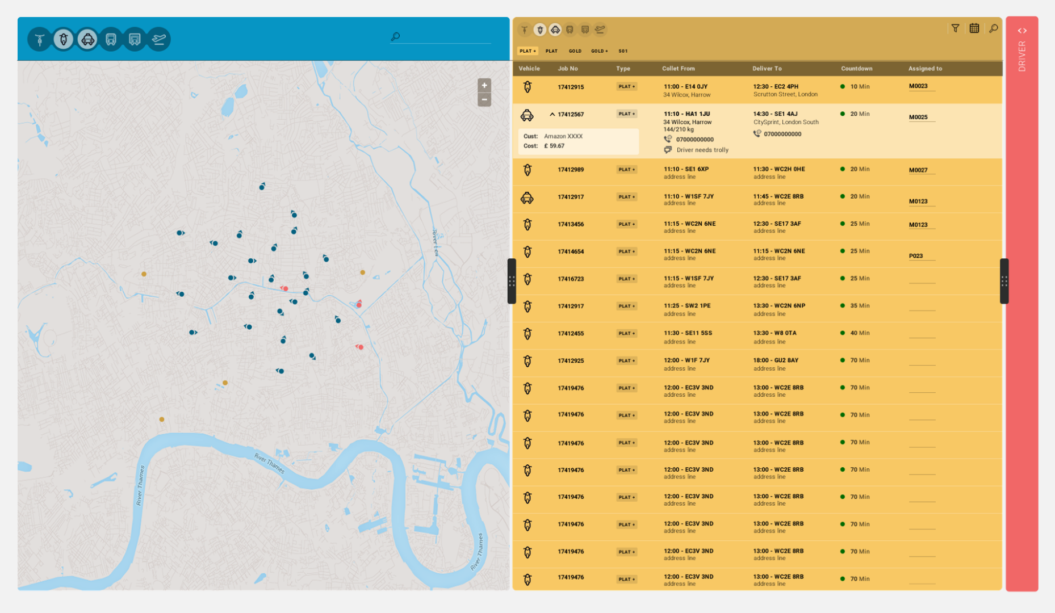
Task: Sort by Assigned to column header
Action: (x=925, y=69)
